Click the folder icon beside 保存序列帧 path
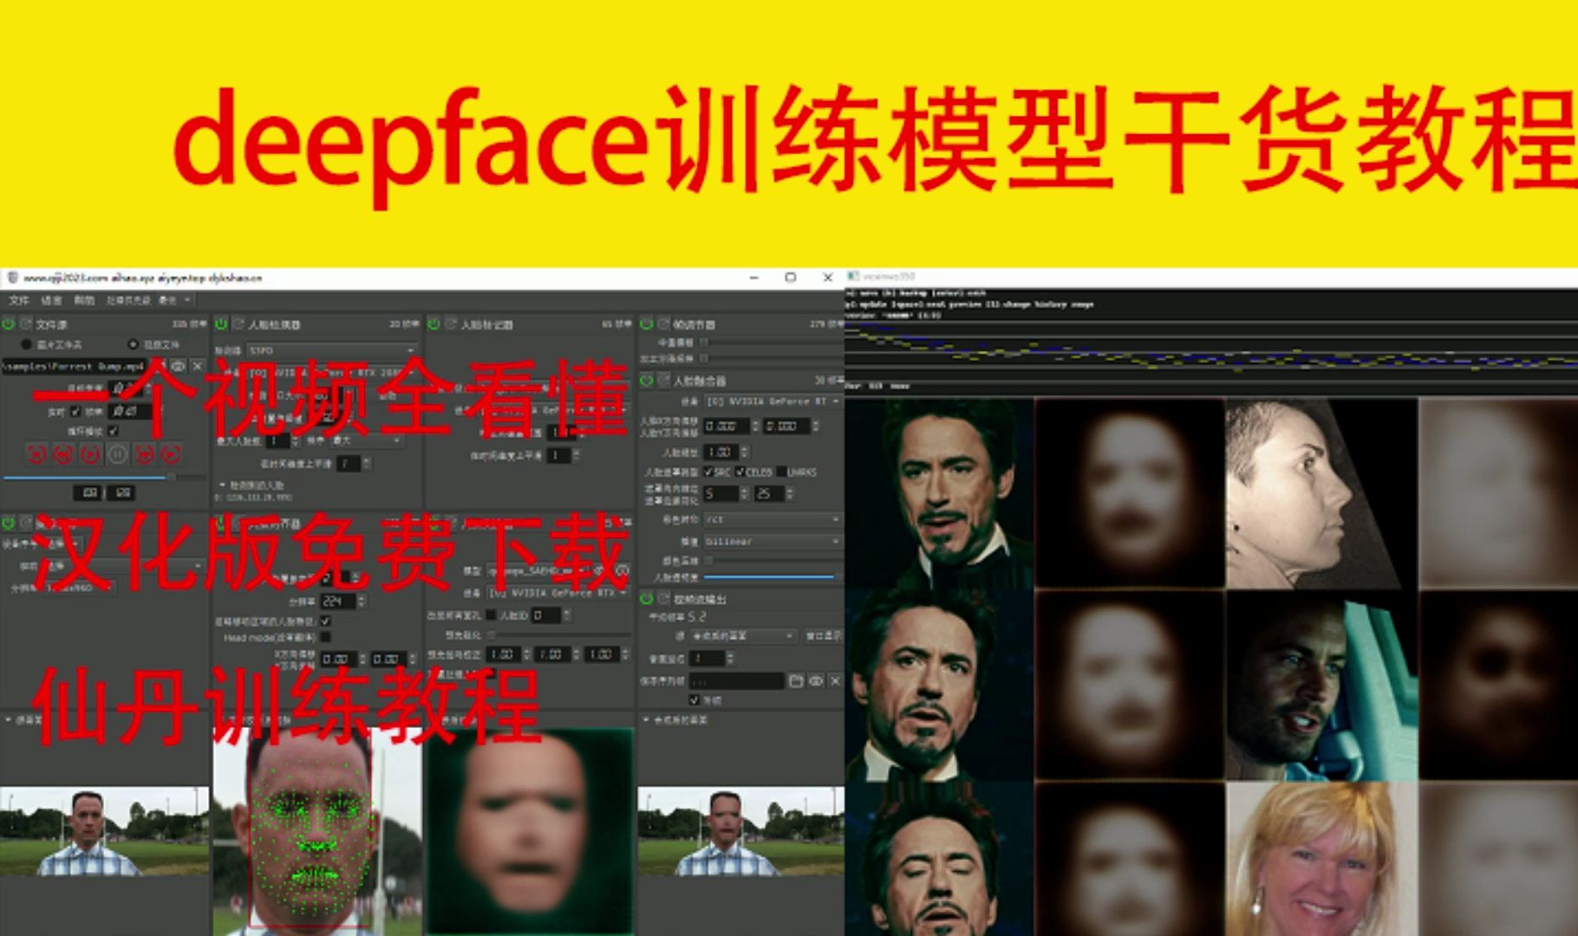Image resolution: width=1578 pixels, height=936 pixels. 798,681
